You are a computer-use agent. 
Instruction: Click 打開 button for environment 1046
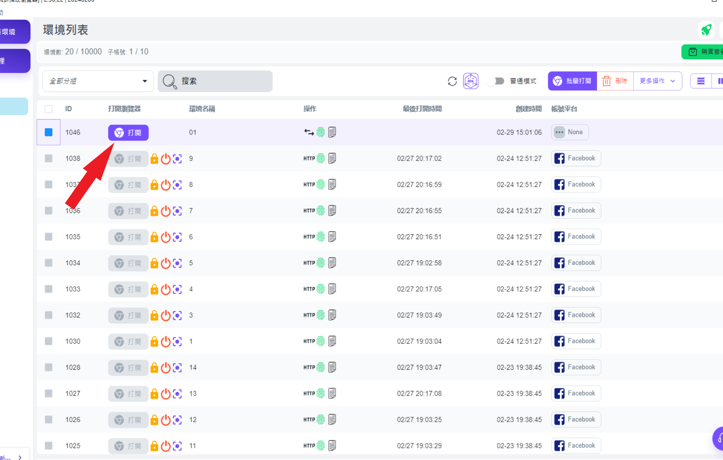click(x=128, y=133)
